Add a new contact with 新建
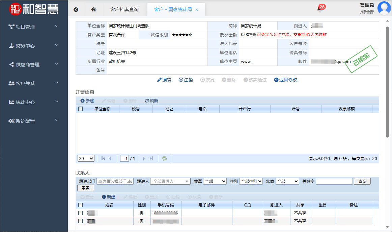The image size is (392, 232). coord(109,197)
